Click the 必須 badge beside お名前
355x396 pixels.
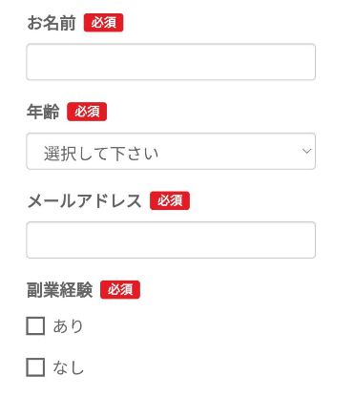point(103,23)
